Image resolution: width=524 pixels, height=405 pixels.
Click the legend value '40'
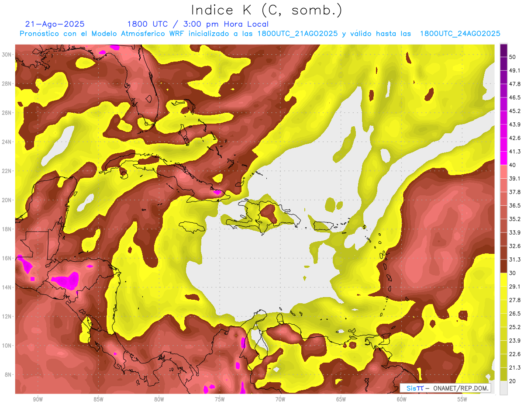point(513,165)
